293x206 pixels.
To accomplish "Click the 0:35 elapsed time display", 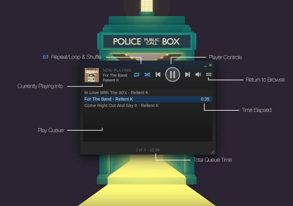I will point(205,99).
